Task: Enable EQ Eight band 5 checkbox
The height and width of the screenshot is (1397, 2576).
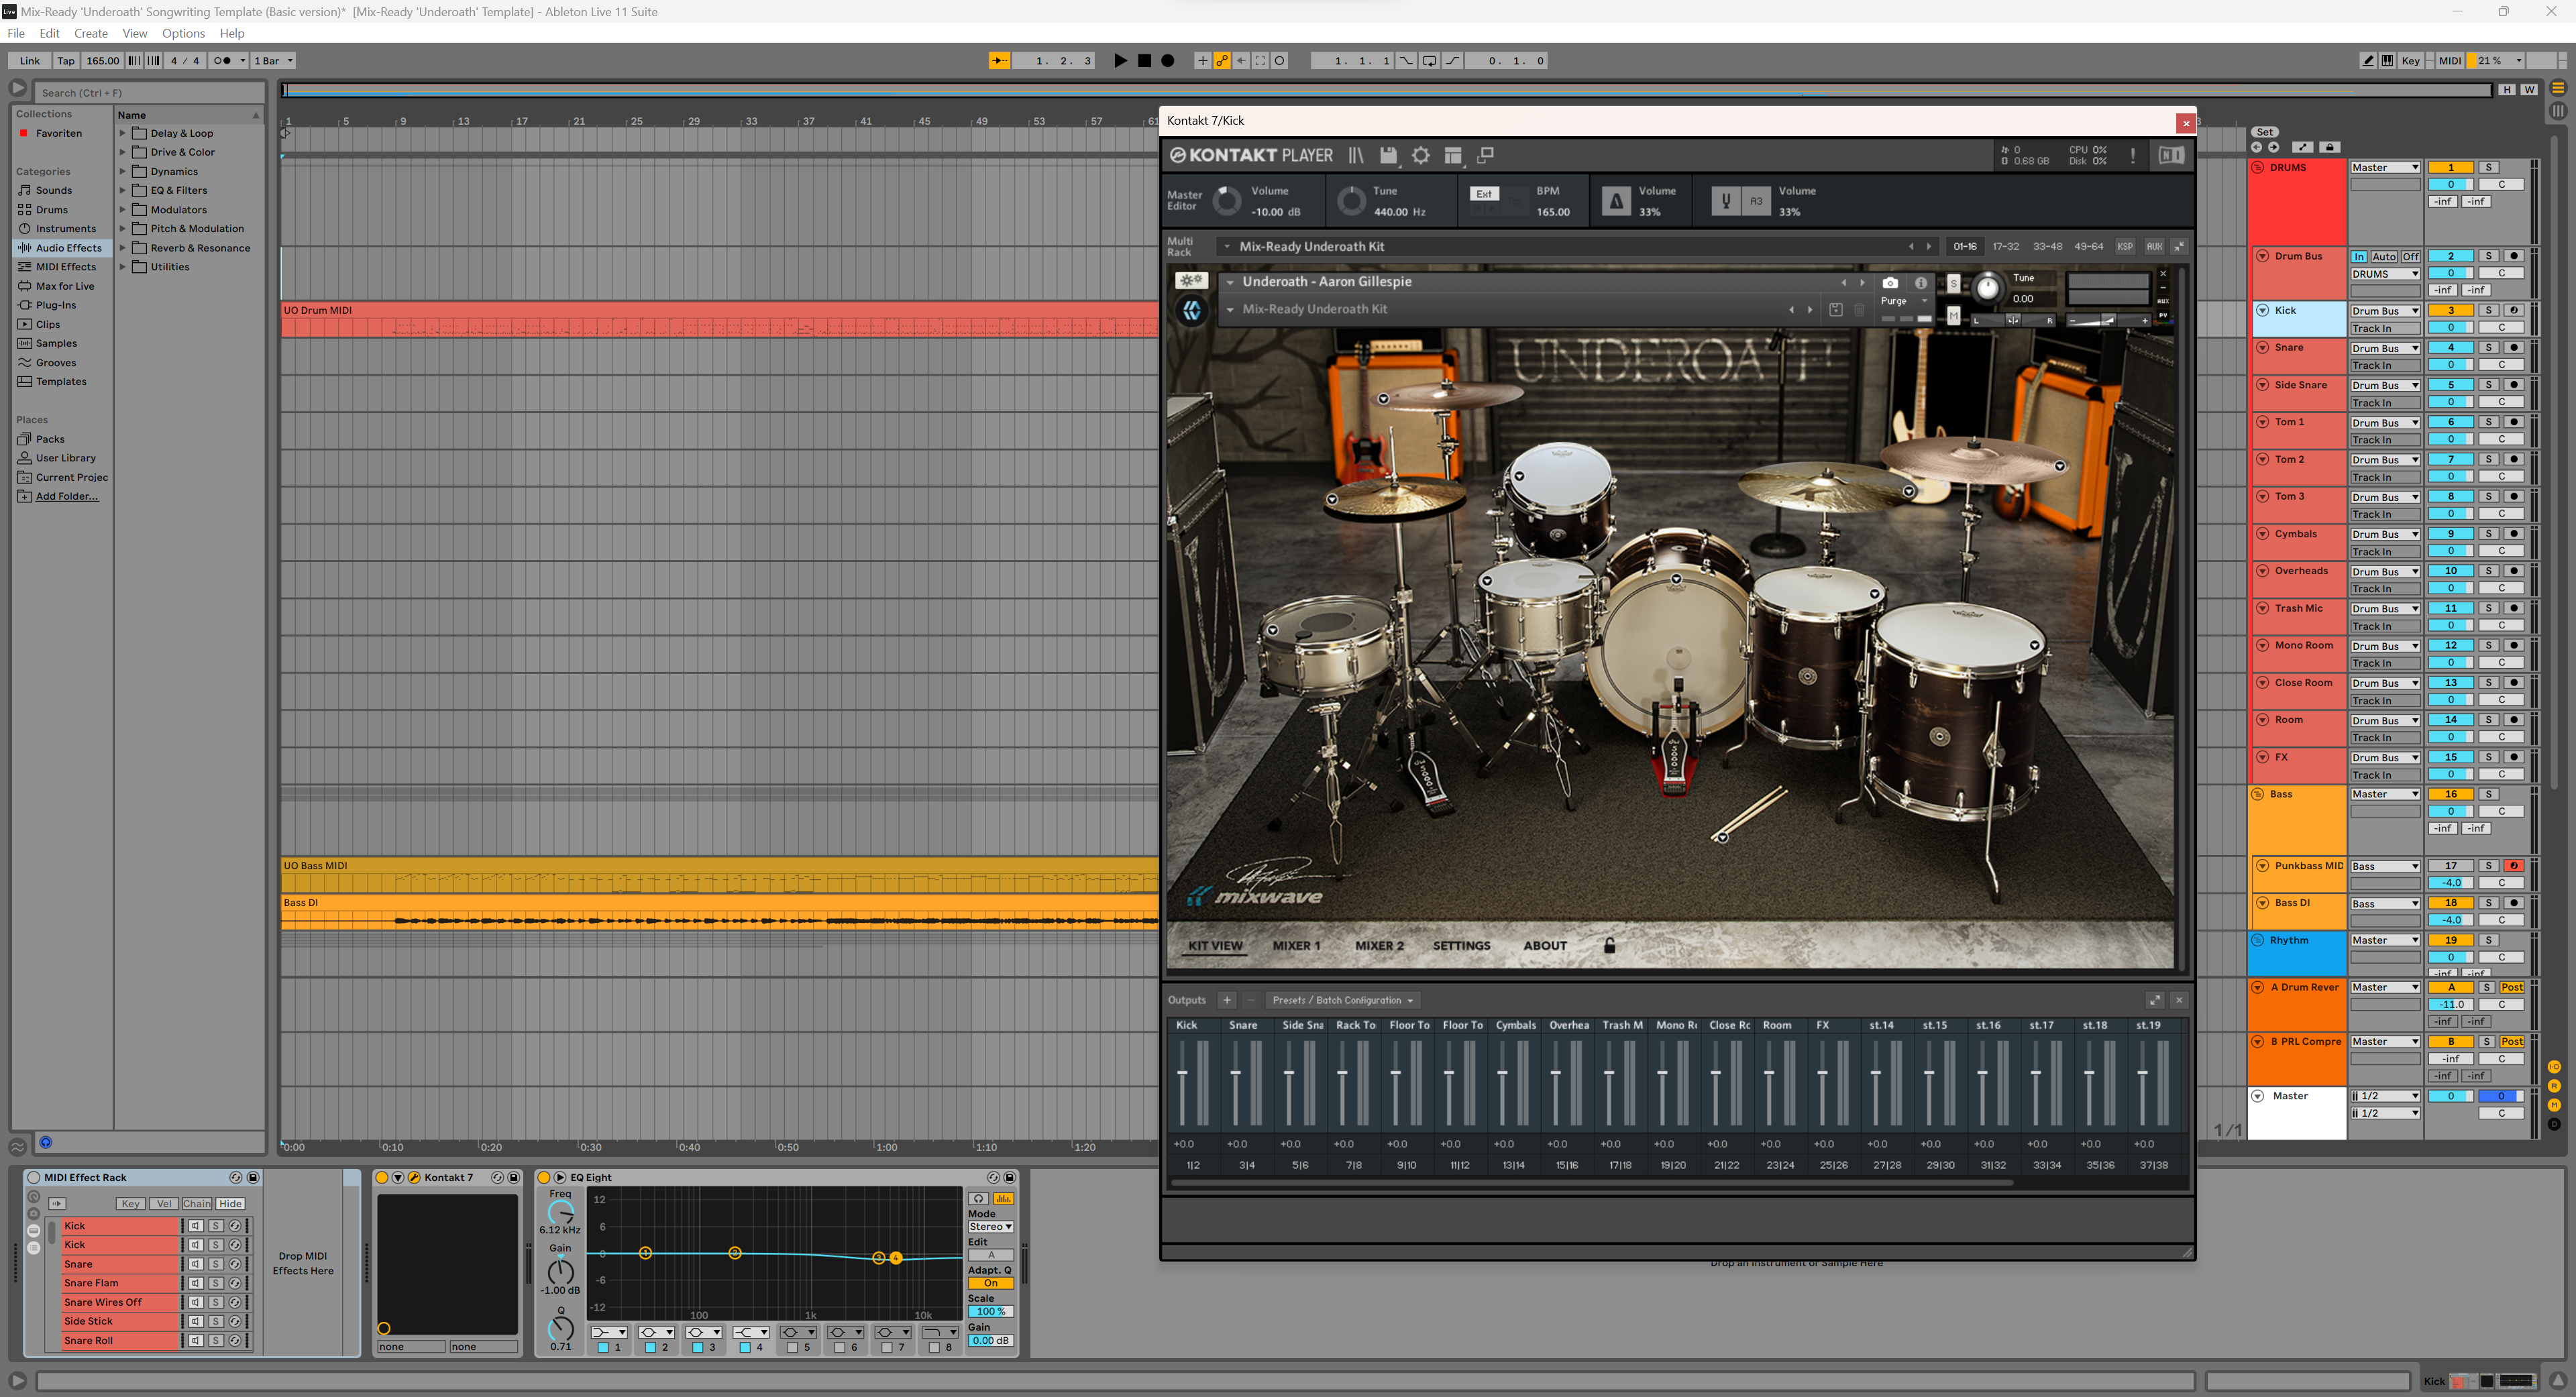Action: [792, 1347]
